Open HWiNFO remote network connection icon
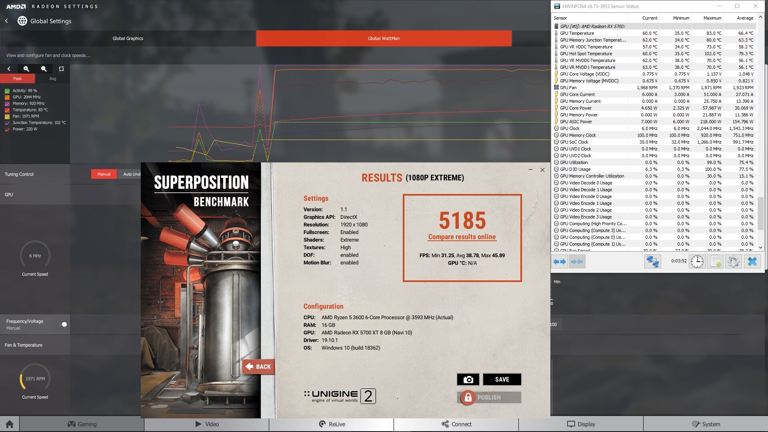Image resolution: width=768 pixels, height=432 pixels. (x=652, y=262)
